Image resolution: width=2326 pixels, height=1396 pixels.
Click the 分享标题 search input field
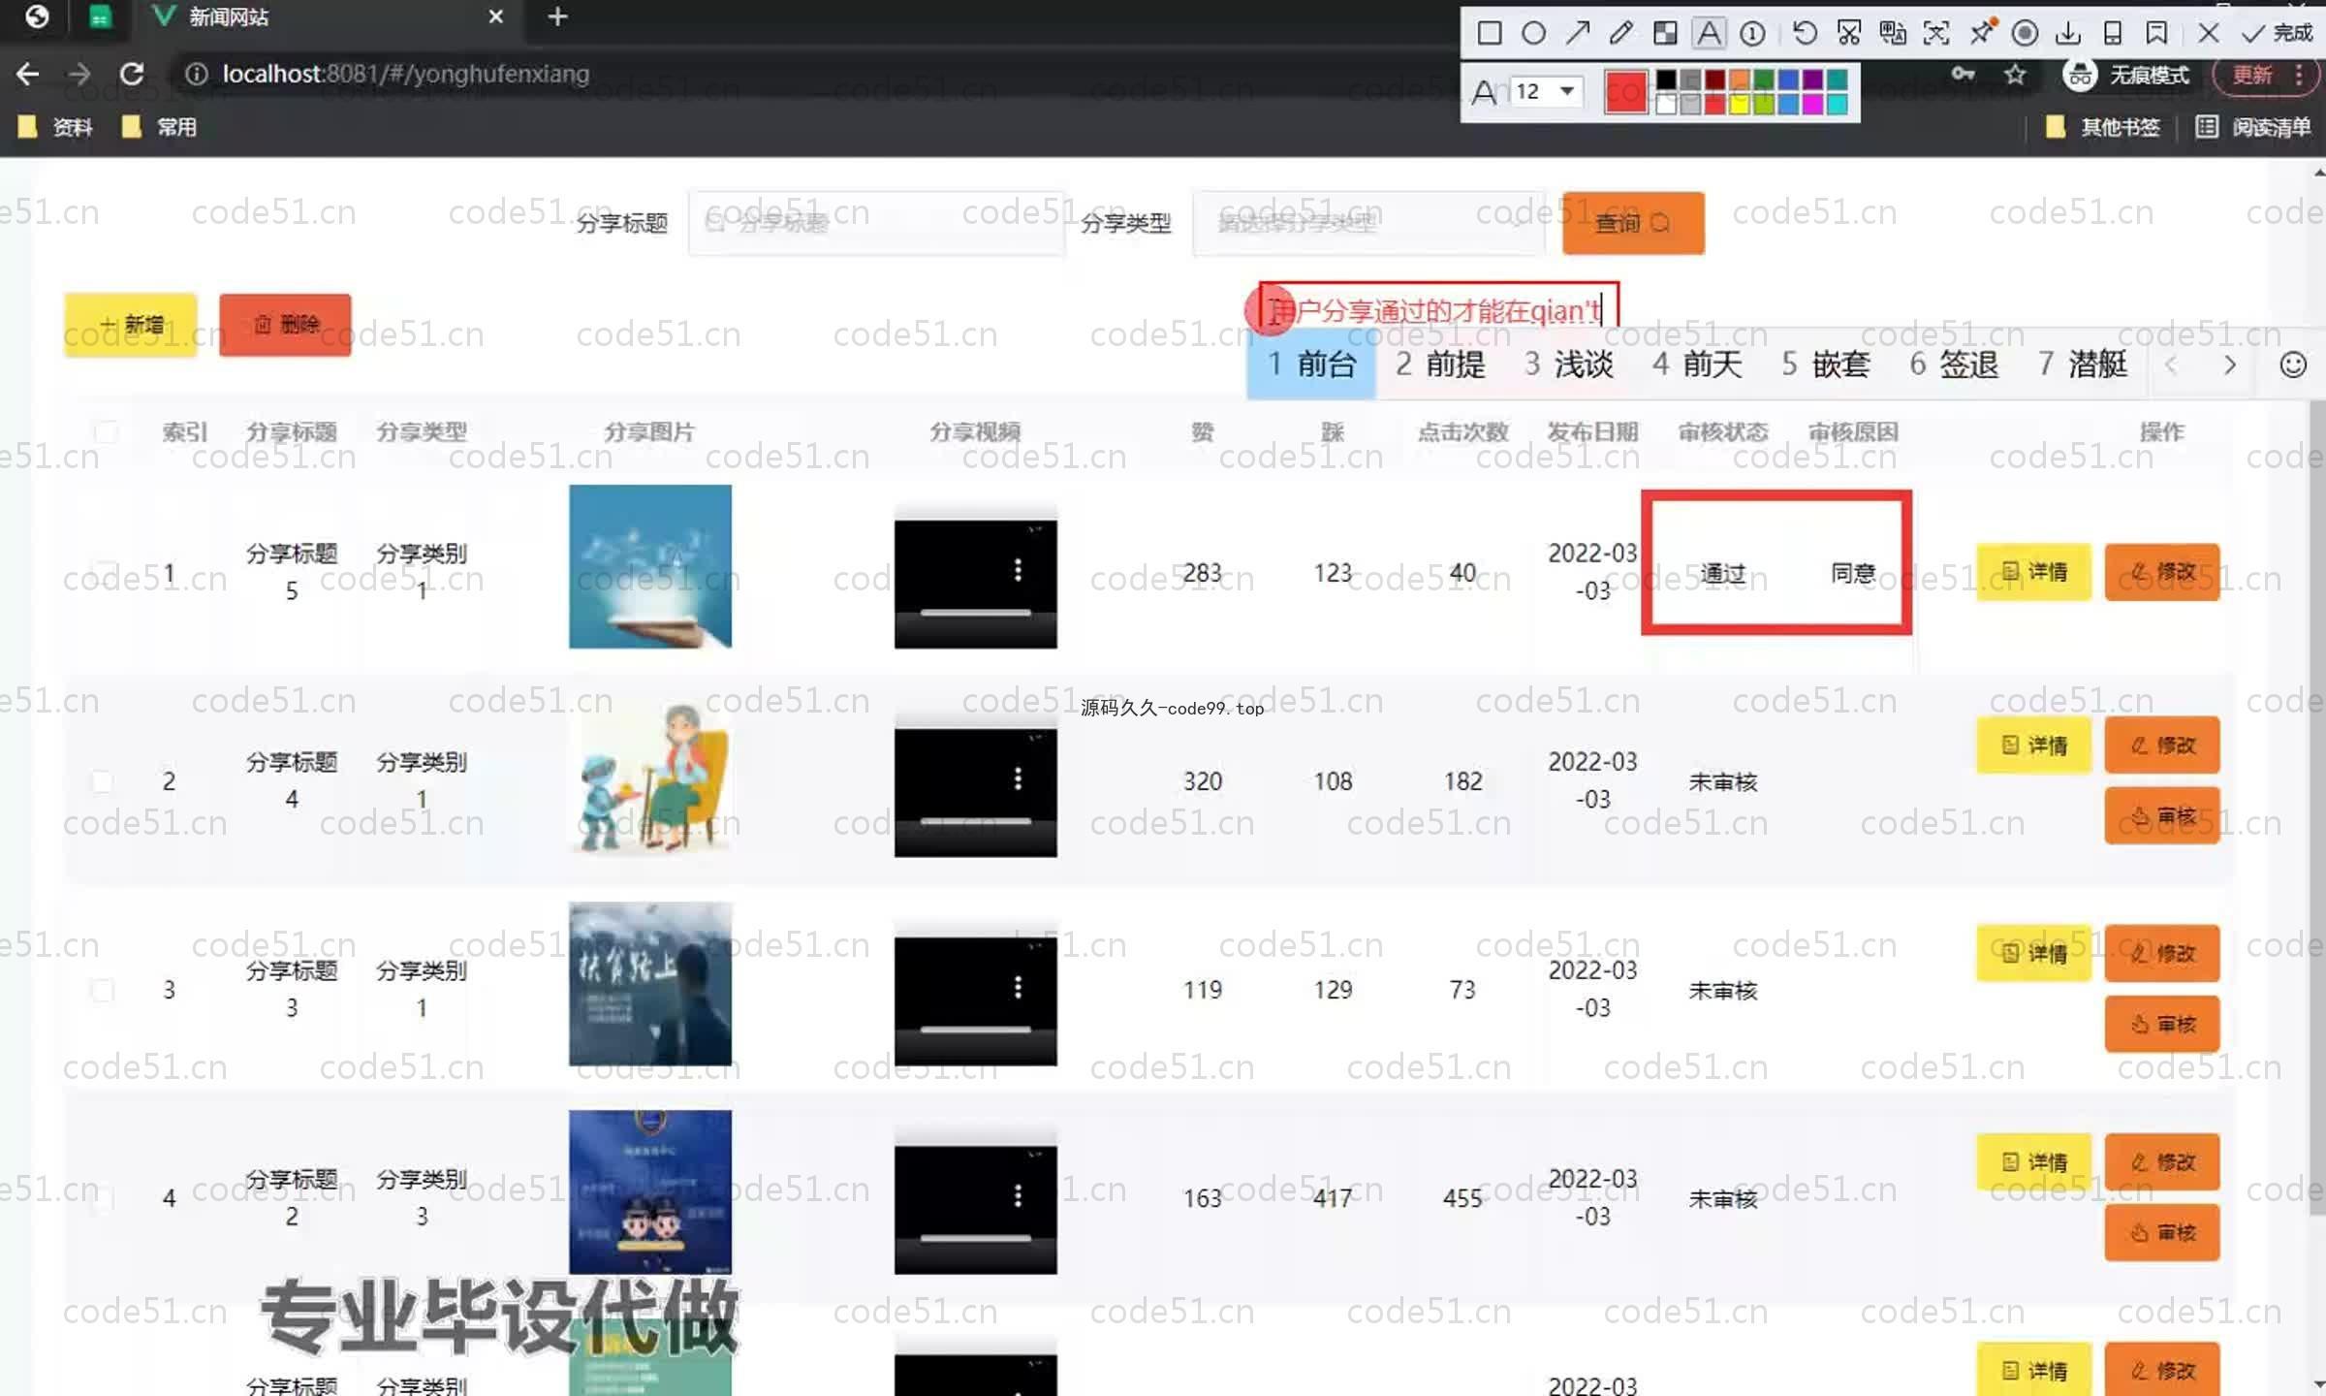pyautogui.click(x=876, y=223)
